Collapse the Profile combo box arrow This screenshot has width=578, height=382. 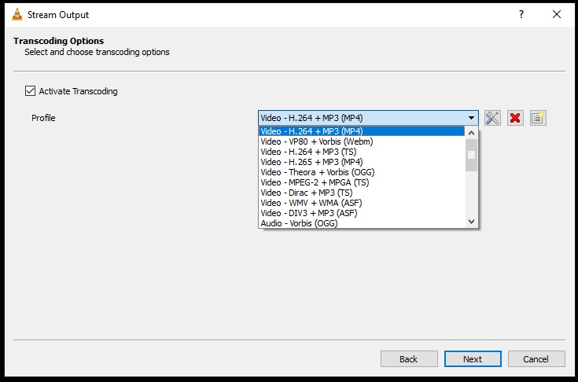[x=471, y=118]
